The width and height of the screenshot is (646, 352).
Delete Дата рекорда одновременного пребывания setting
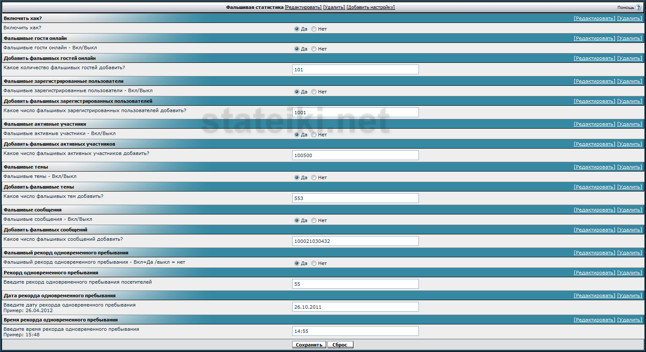click(x=630, y=296)
